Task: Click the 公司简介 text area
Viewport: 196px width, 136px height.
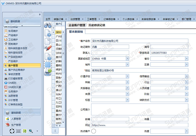Action: (x=140, y=109)
